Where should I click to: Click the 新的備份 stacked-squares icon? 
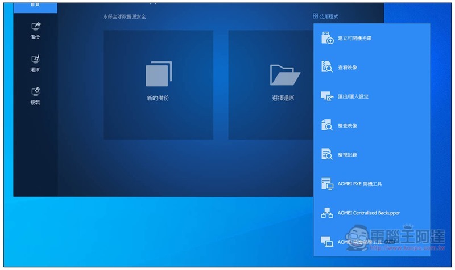[159, 74]
